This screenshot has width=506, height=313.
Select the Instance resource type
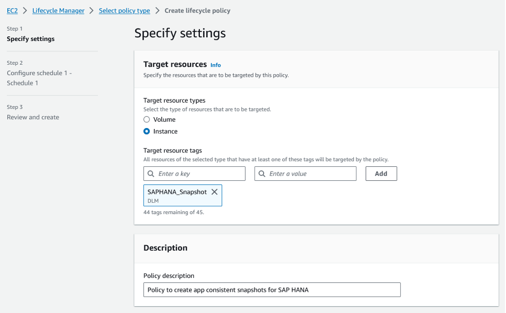point(147,131)
